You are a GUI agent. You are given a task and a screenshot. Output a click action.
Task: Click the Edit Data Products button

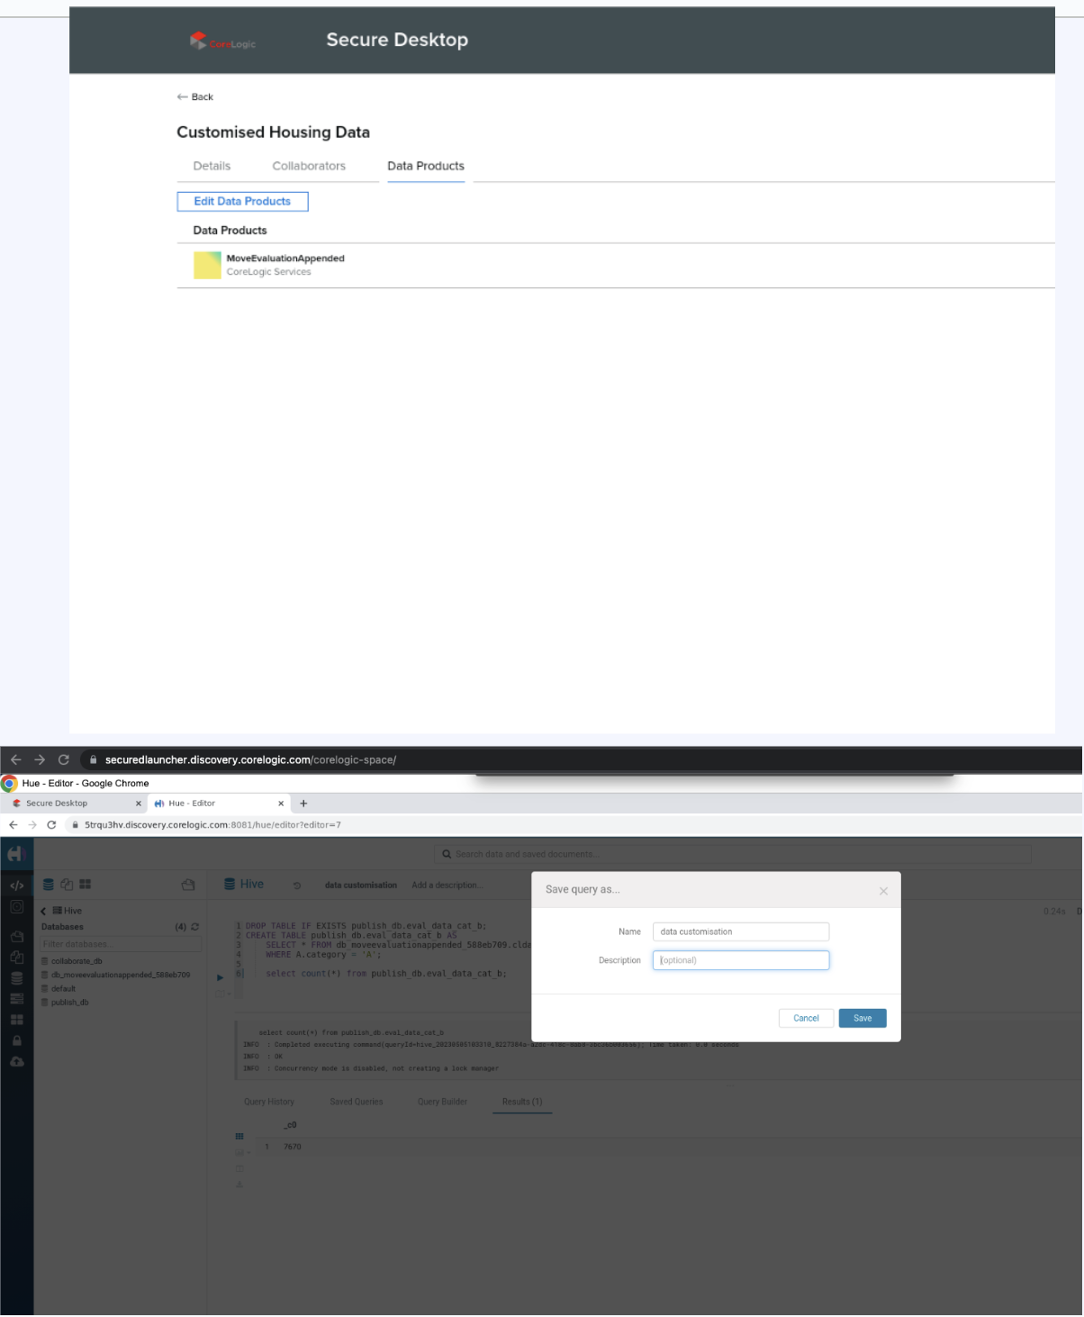[x=242, y=202]
